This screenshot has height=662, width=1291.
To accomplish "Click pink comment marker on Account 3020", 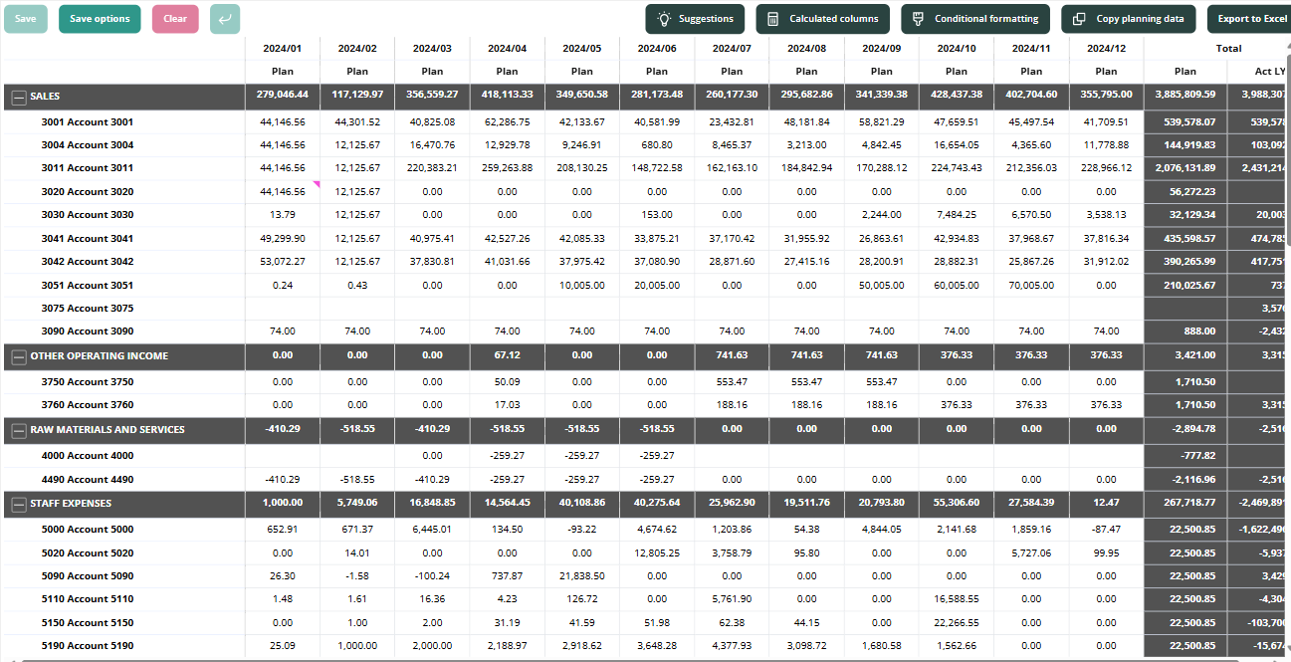I will pos(317,184).
